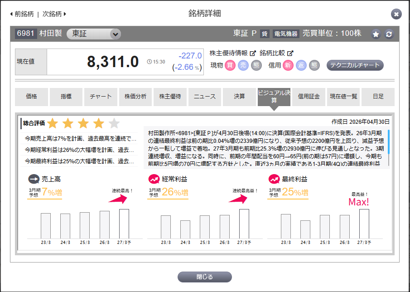The height and width of the screenshot is (292, 410).
Task: Open the external link icon beside 銘柄比較
Action: point(290,53)
